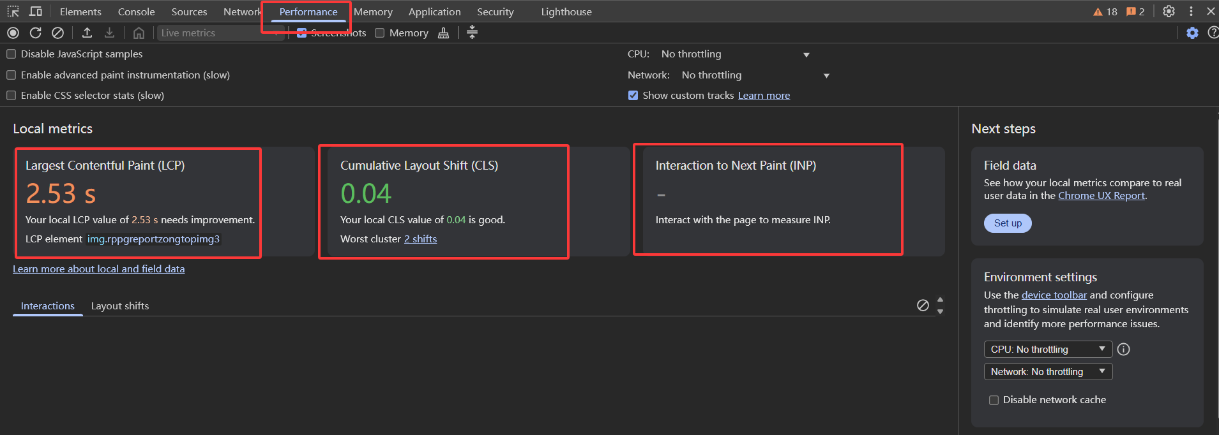Expand the top Network No throttling selector
Image resolution: width=1219 pixels, height=435 pixels.
click(755, 75)
